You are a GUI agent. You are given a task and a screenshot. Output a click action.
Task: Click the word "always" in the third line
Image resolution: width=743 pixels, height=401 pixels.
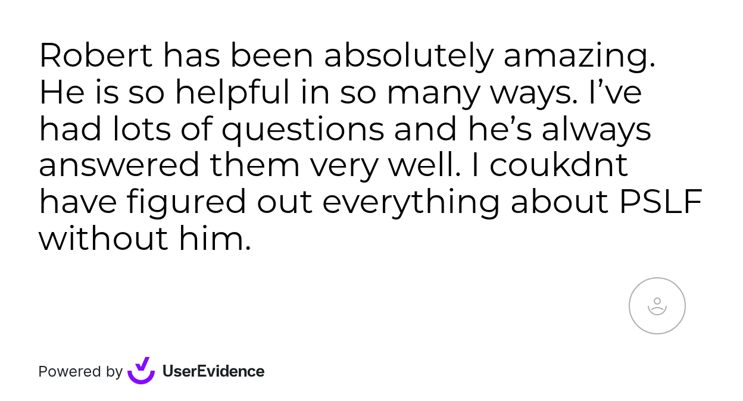(x=596, y=129)
